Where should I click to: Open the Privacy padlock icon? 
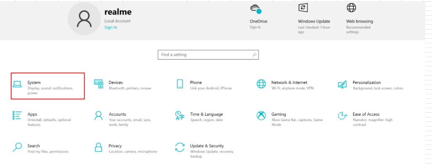pyautogui.click(x=98, y=147)
